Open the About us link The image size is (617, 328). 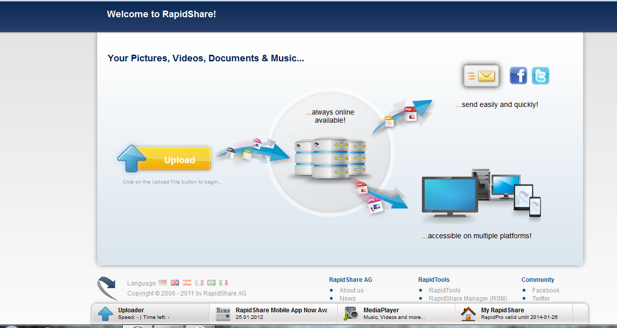(x=351, y=290)
